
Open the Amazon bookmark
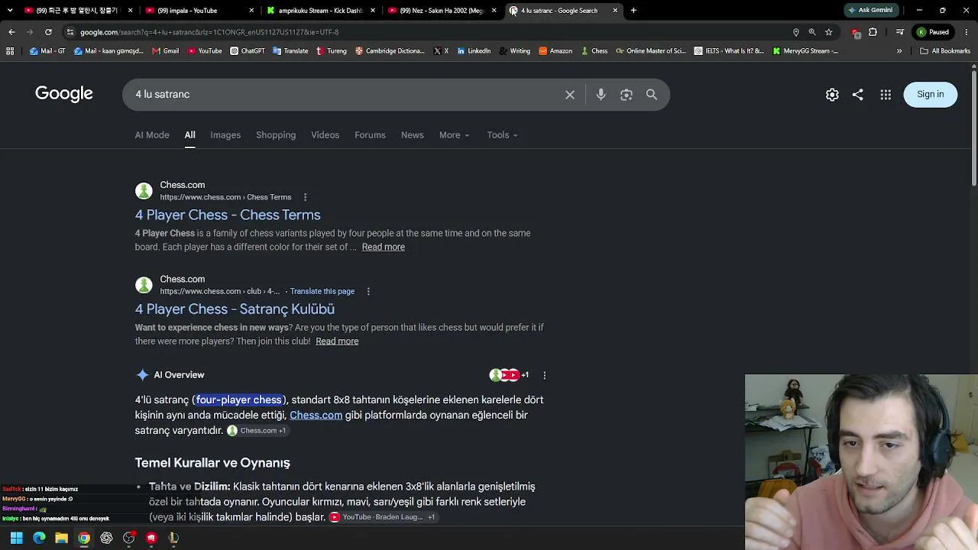click(555, 51)
